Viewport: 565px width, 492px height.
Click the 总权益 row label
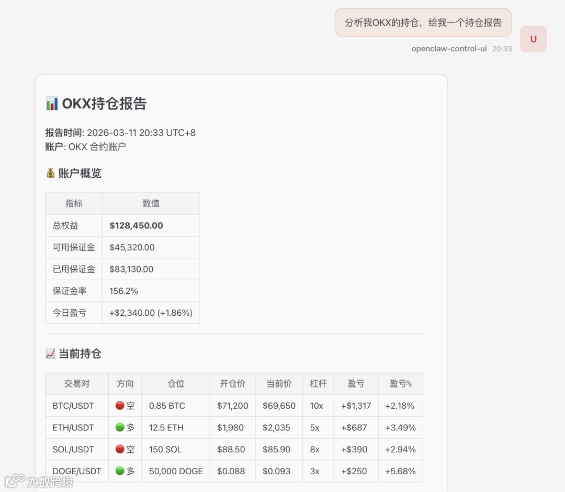(65, 225)
